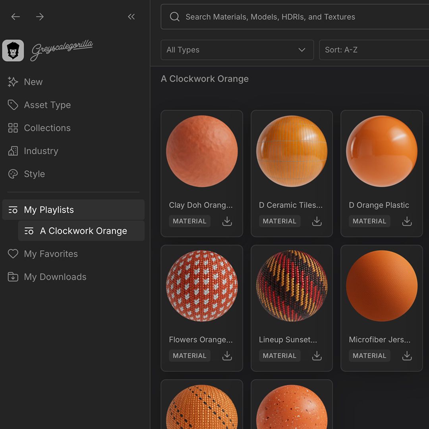Select My Playlists in sidebar
This screenshot has width=429, height=429.
pyautogui.click(x=73, y=210)
